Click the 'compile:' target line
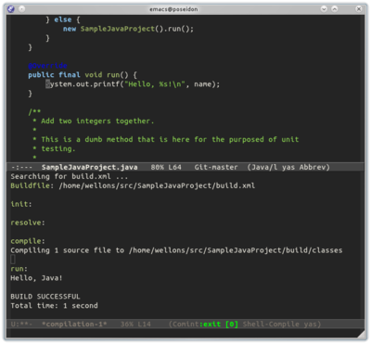This screenshot has width=371, height=344. (28, 241)
